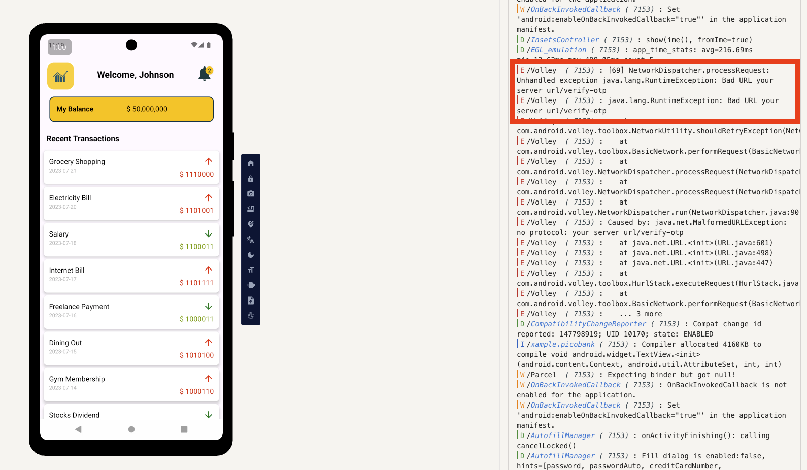
Task: Open the Internet Bill transaction
Action: [131, 276]
